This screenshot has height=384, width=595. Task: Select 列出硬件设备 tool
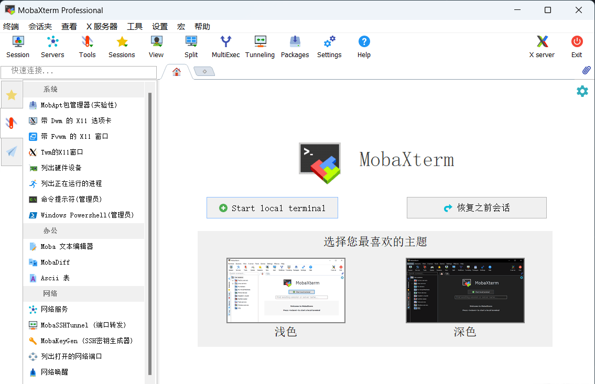point(83,168)
